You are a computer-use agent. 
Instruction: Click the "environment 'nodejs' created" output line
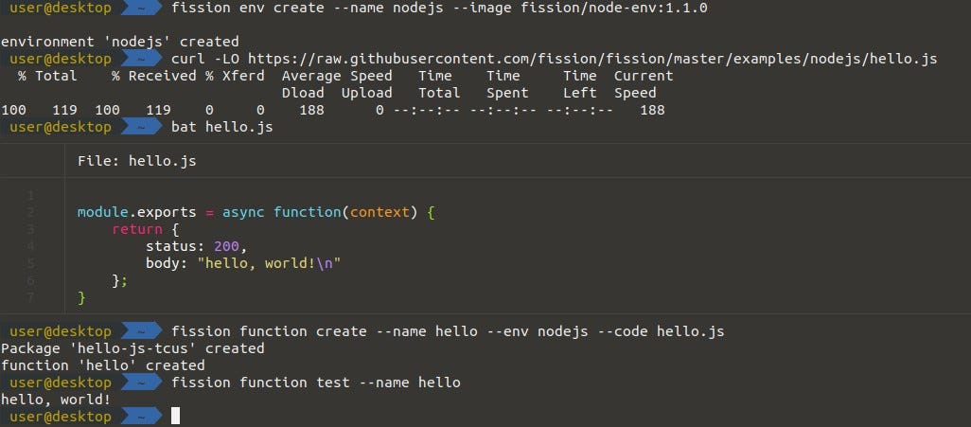pos(119,42)
